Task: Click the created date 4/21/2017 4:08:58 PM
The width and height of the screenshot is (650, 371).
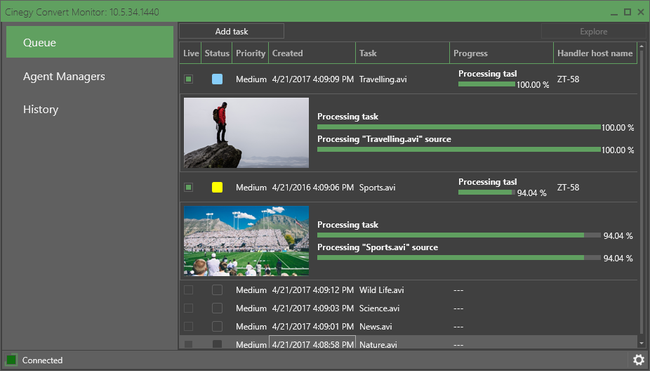Action: tap(313, 344)
